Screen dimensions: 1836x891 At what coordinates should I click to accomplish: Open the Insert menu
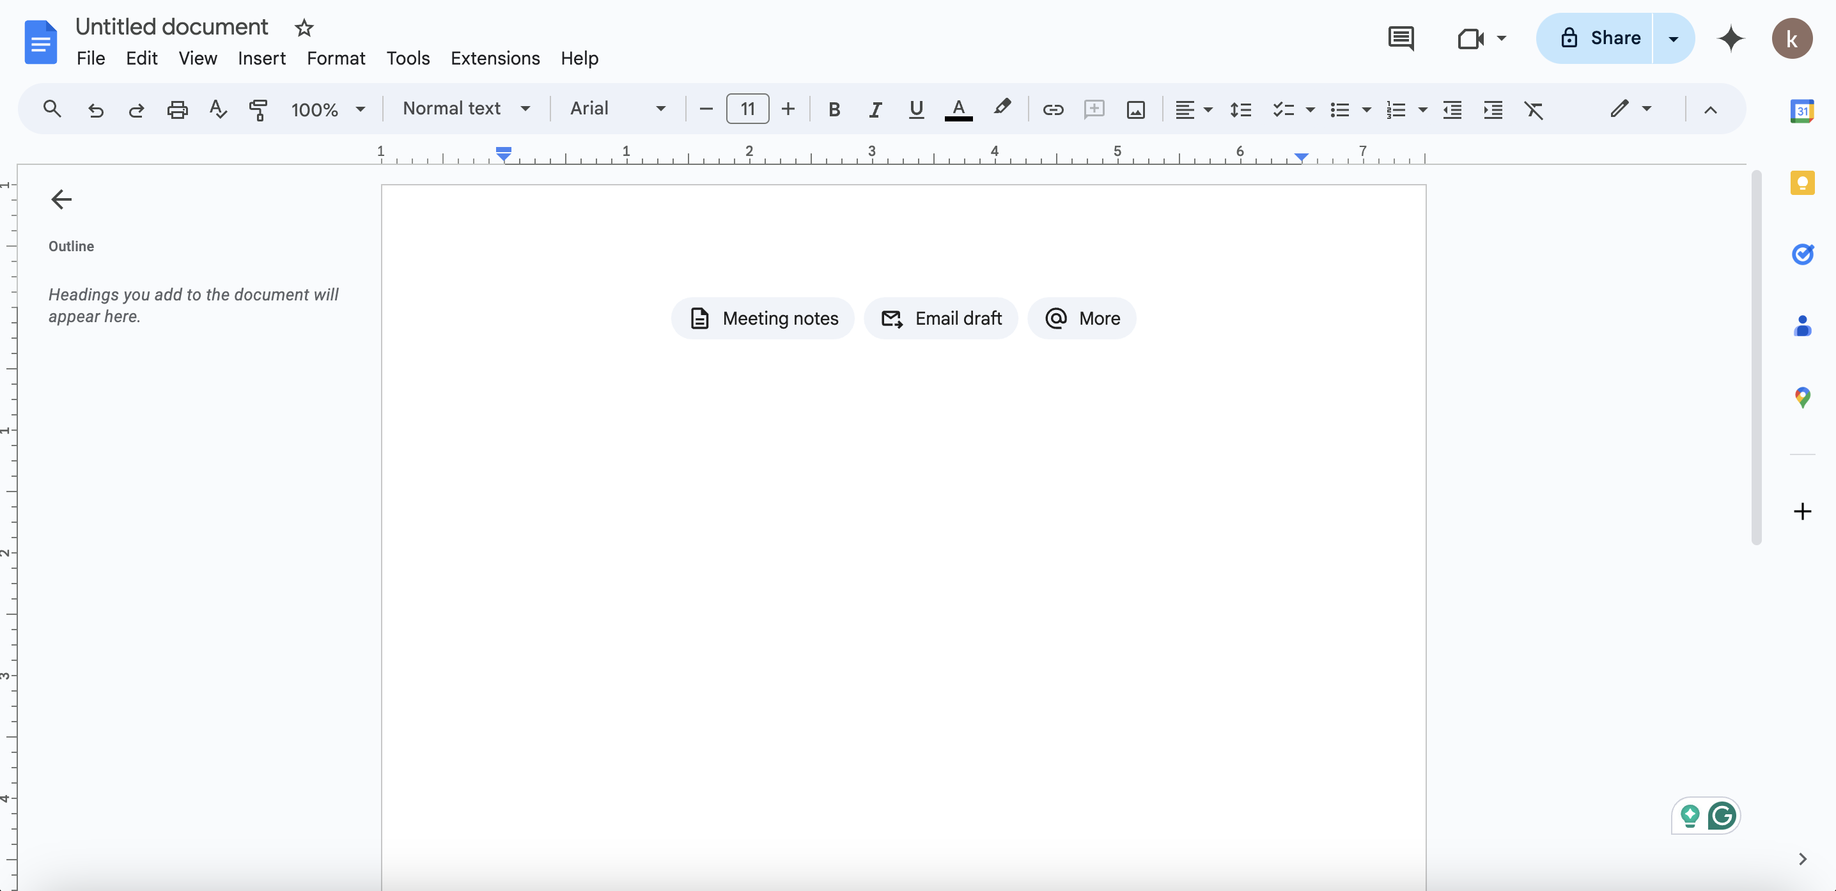coord(261,58)
